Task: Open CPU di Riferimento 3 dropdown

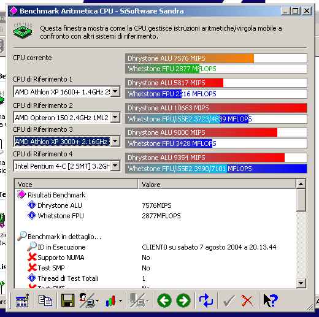Action: (x=115, y=141)
